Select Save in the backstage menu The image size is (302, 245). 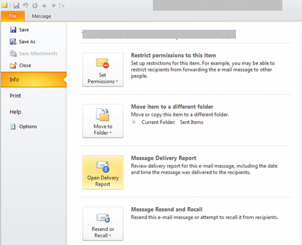24,30
